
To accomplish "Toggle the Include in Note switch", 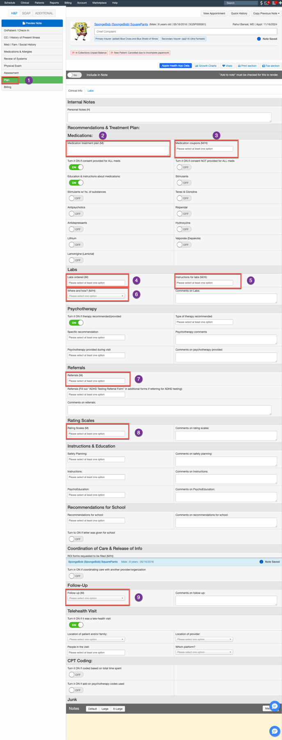I will [75, 75].
